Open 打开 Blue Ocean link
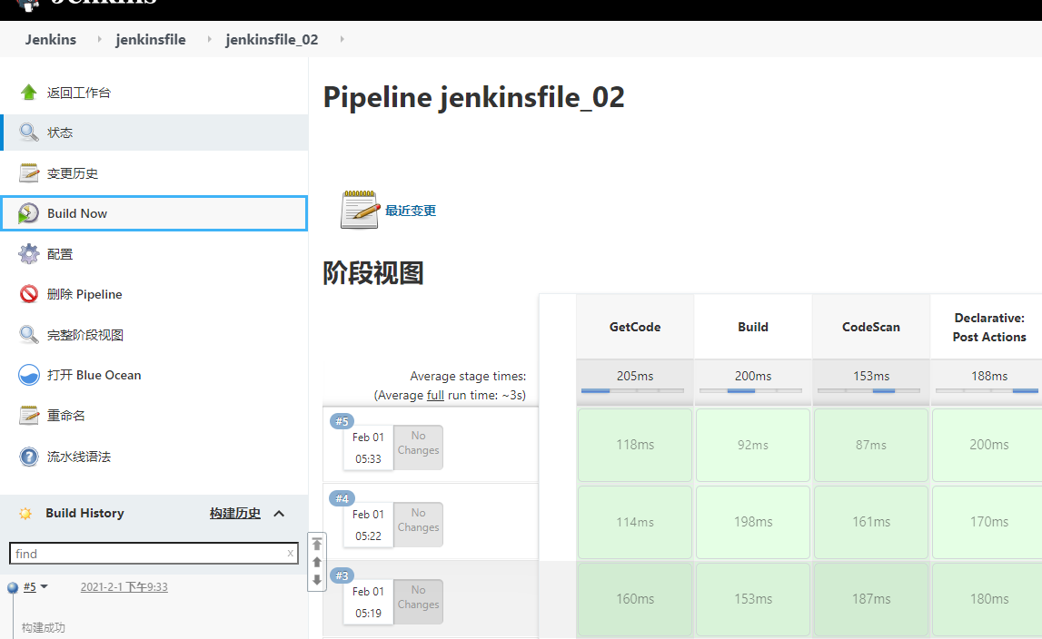Viewport: 1042px width, 639px height. 94,375
